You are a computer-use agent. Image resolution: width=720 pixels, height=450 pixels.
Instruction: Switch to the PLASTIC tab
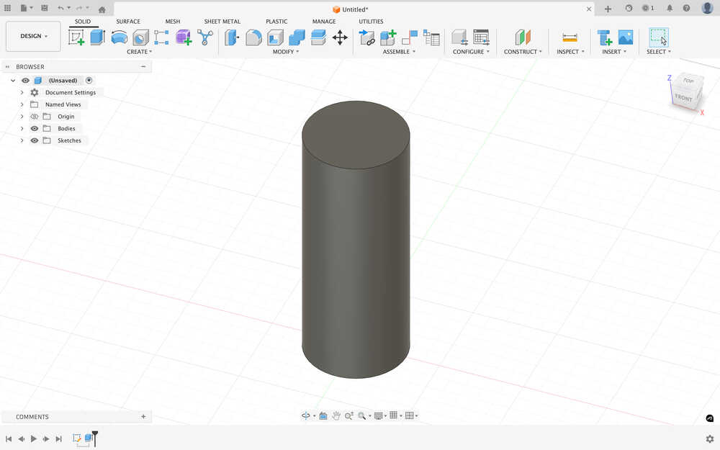(x=276, y=22)
